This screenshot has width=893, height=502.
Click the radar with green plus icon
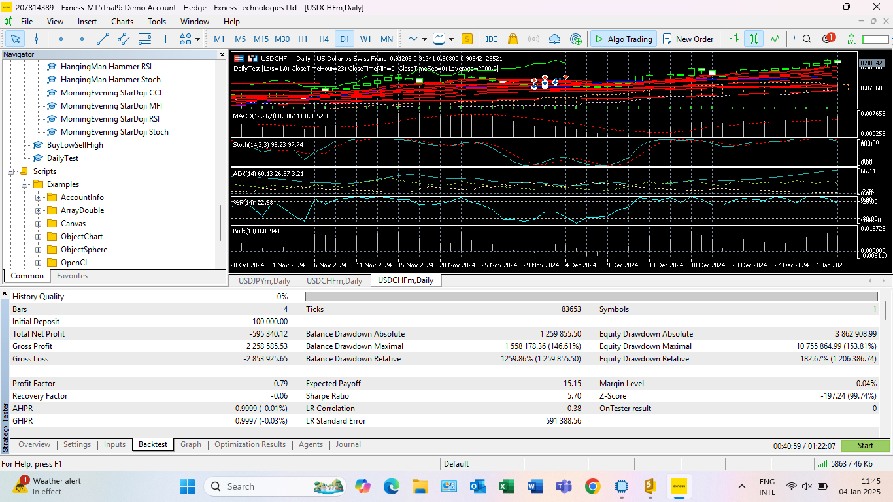576,39
